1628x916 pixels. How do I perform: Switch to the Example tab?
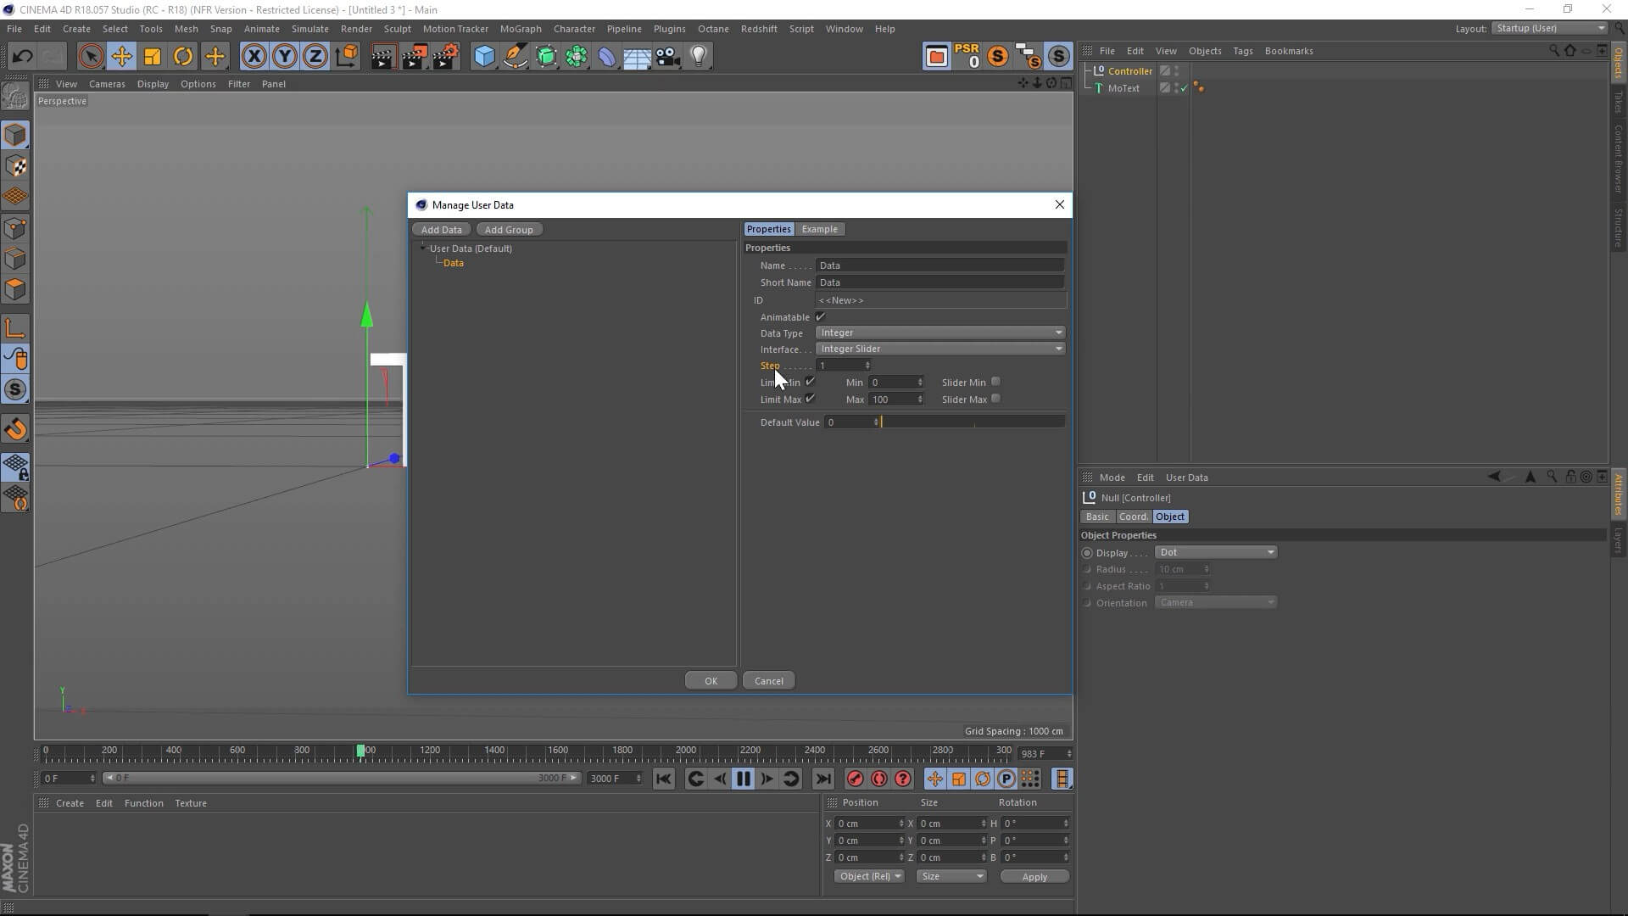(819, 229)
